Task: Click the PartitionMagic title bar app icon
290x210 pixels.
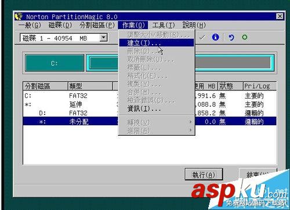Action: pyautogui.click(x=19, y=16)
